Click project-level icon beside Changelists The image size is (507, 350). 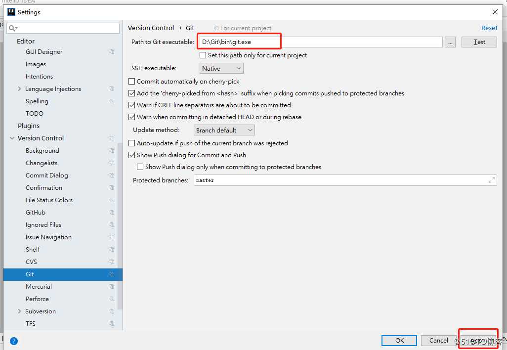pos(112,163)
